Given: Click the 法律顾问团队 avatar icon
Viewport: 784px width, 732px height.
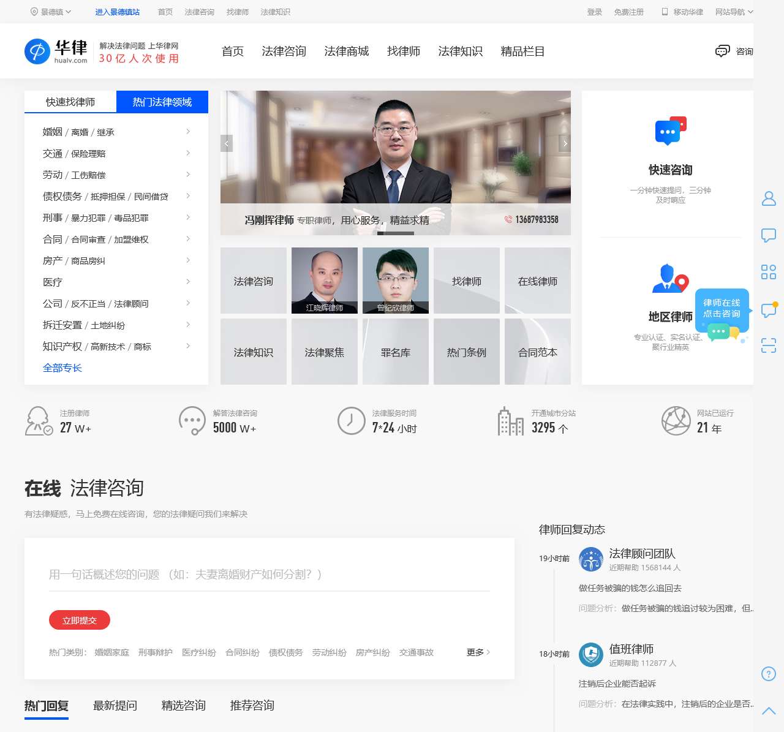Looking at the screenshot, I should (x=591, y=559).
